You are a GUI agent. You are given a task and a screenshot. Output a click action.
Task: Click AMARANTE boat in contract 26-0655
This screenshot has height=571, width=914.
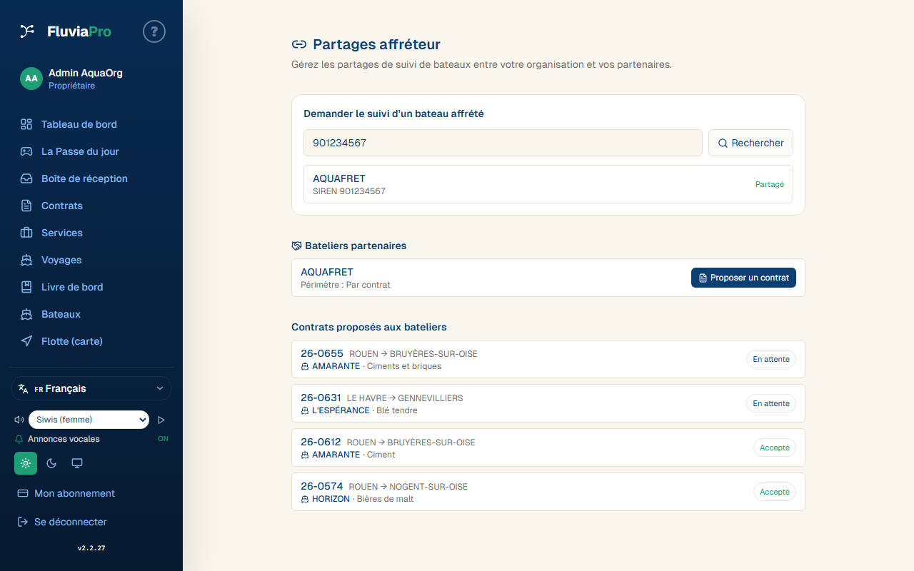click(x=336, y=366)
